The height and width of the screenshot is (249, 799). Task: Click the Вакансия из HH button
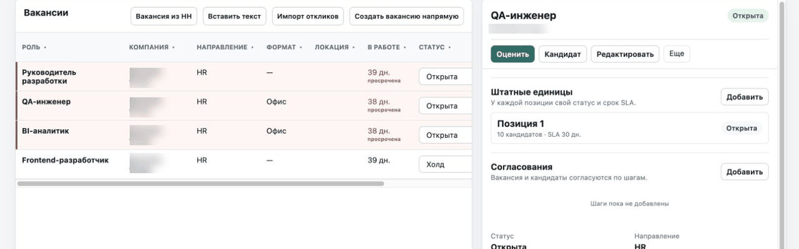(x=164, y=16)
